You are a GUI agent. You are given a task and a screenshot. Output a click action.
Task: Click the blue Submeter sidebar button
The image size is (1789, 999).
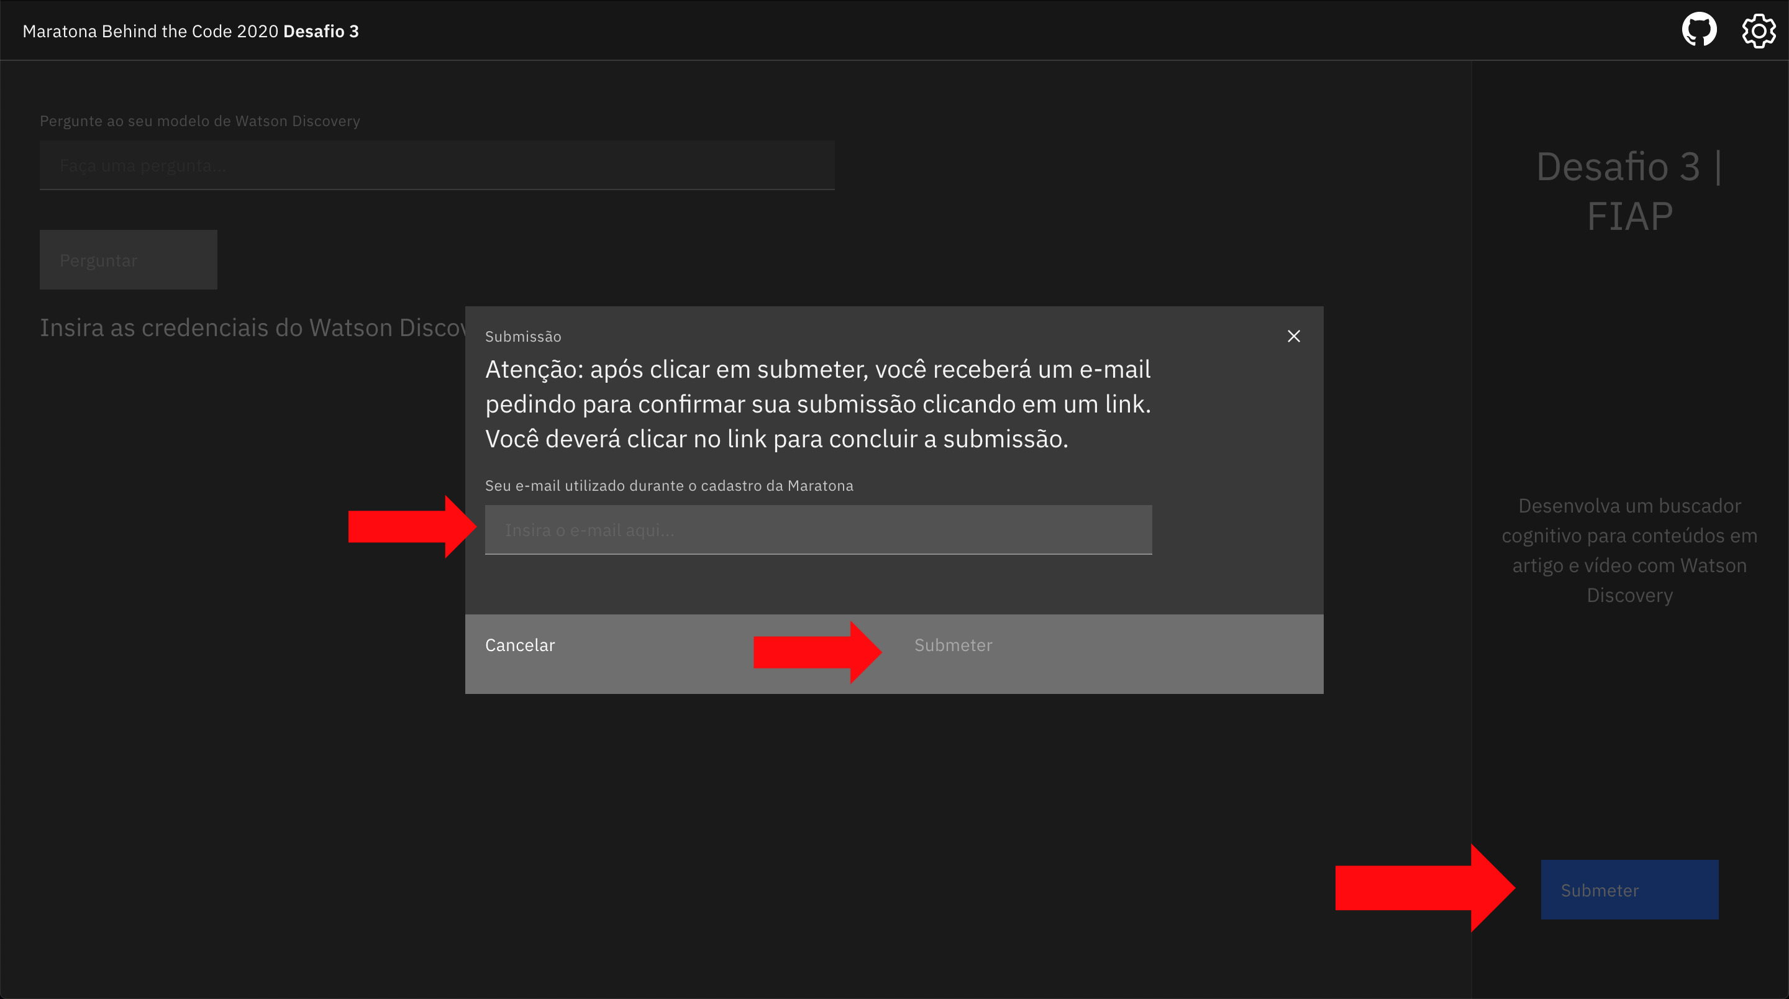click(x=1629, y=890)
